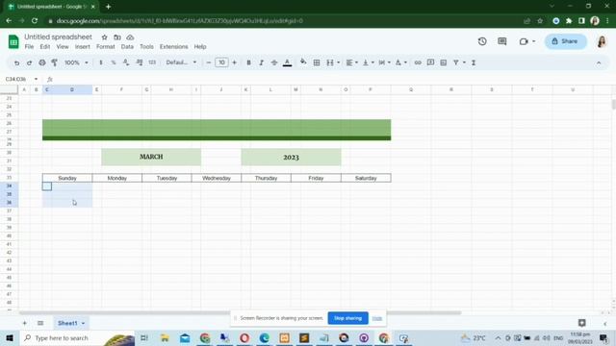Open the fill color picker
616x346 pixels.
click(x=303, y=62)
